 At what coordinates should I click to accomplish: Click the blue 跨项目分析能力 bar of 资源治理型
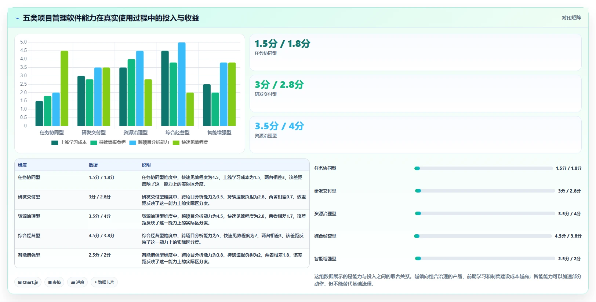point(140,88)
